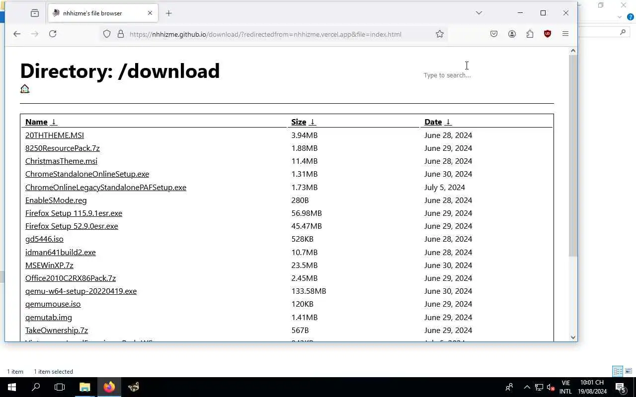Reload the current page
Viewport: 636px width, 397px height.
pyautogui.click(x=53, y=34)
